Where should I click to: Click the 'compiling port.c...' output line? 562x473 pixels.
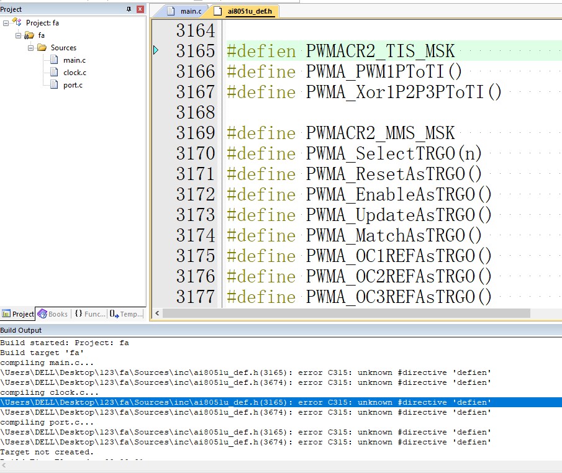coord(47,422)
